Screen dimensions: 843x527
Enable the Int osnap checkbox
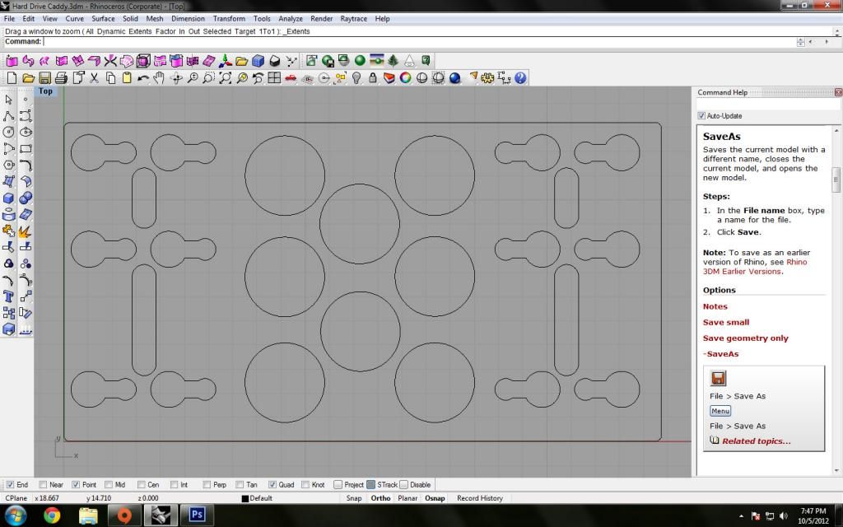[x=175, y=484]
